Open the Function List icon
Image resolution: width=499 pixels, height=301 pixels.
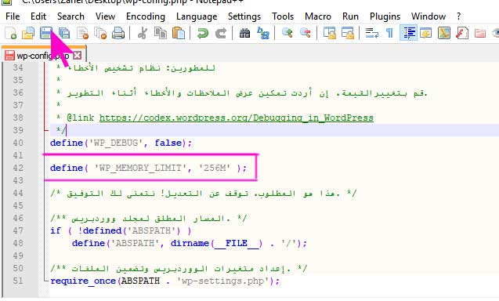[x=461, y=33]
